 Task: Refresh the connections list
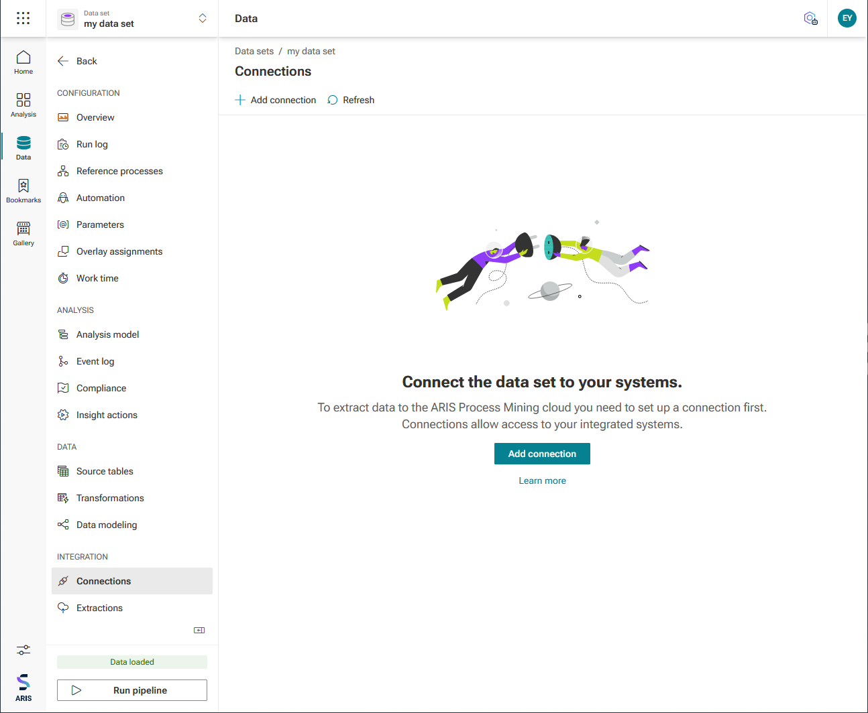click(x=351, y=100)
